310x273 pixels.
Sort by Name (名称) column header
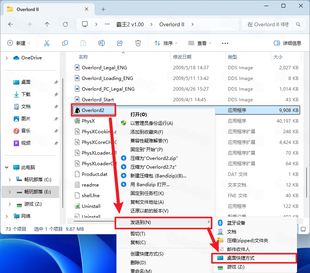(83, 57)
